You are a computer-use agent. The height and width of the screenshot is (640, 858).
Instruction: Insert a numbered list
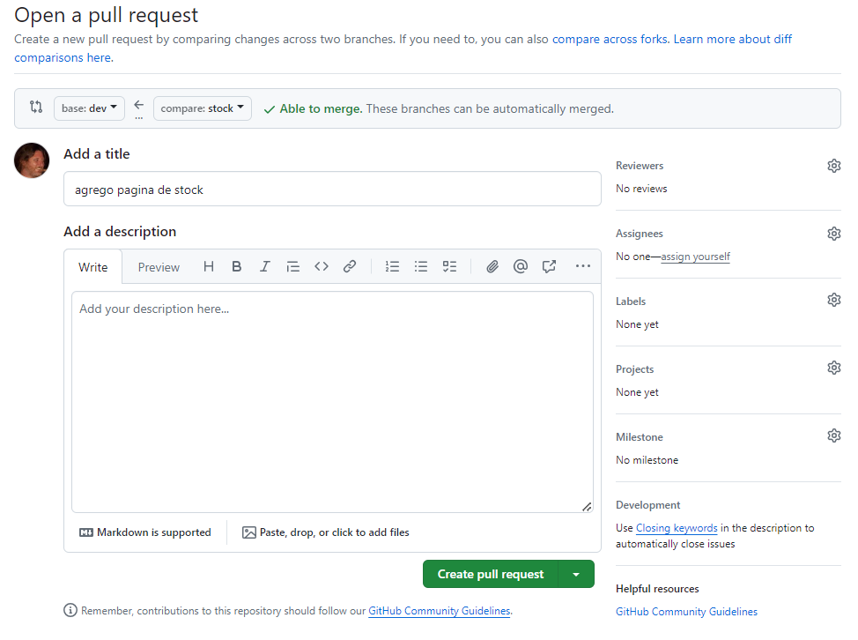(393, 266)
